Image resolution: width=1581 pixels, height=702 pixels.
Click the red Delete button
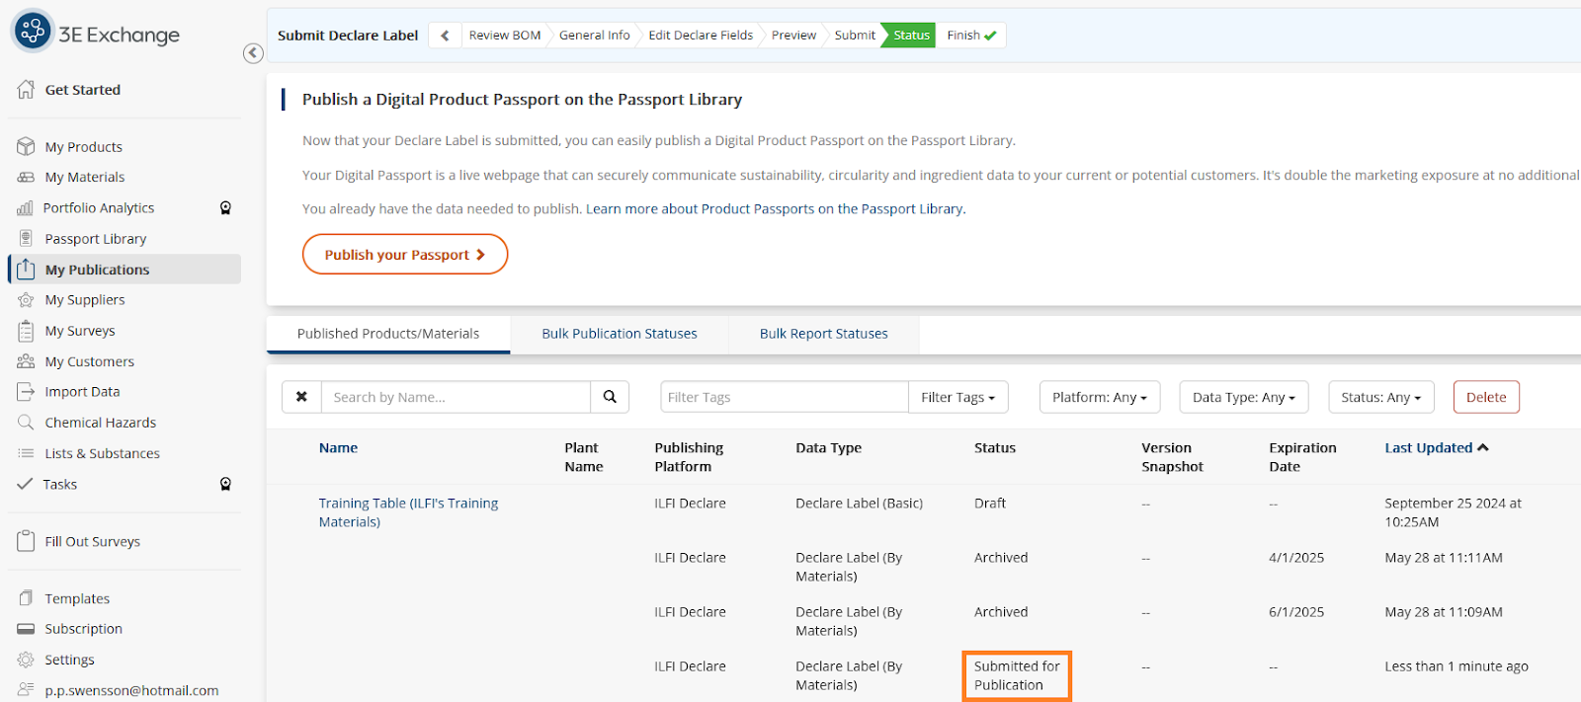coord(1486,397)
